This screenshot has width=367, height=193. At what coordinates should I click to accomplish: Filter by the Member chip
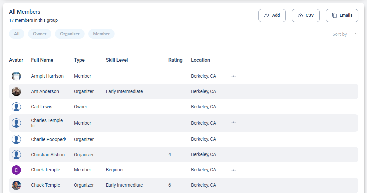101,34
